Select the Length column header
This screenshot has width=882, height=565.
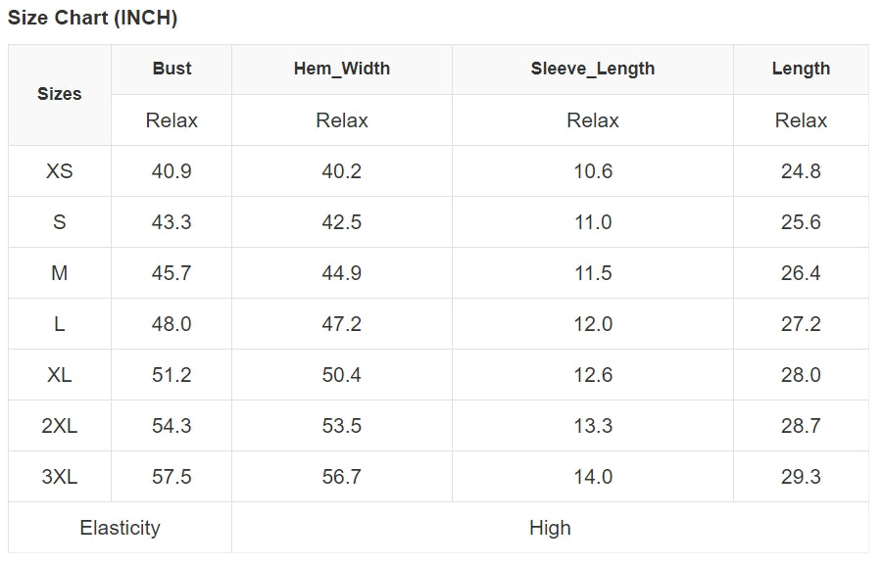coord(801,69)
